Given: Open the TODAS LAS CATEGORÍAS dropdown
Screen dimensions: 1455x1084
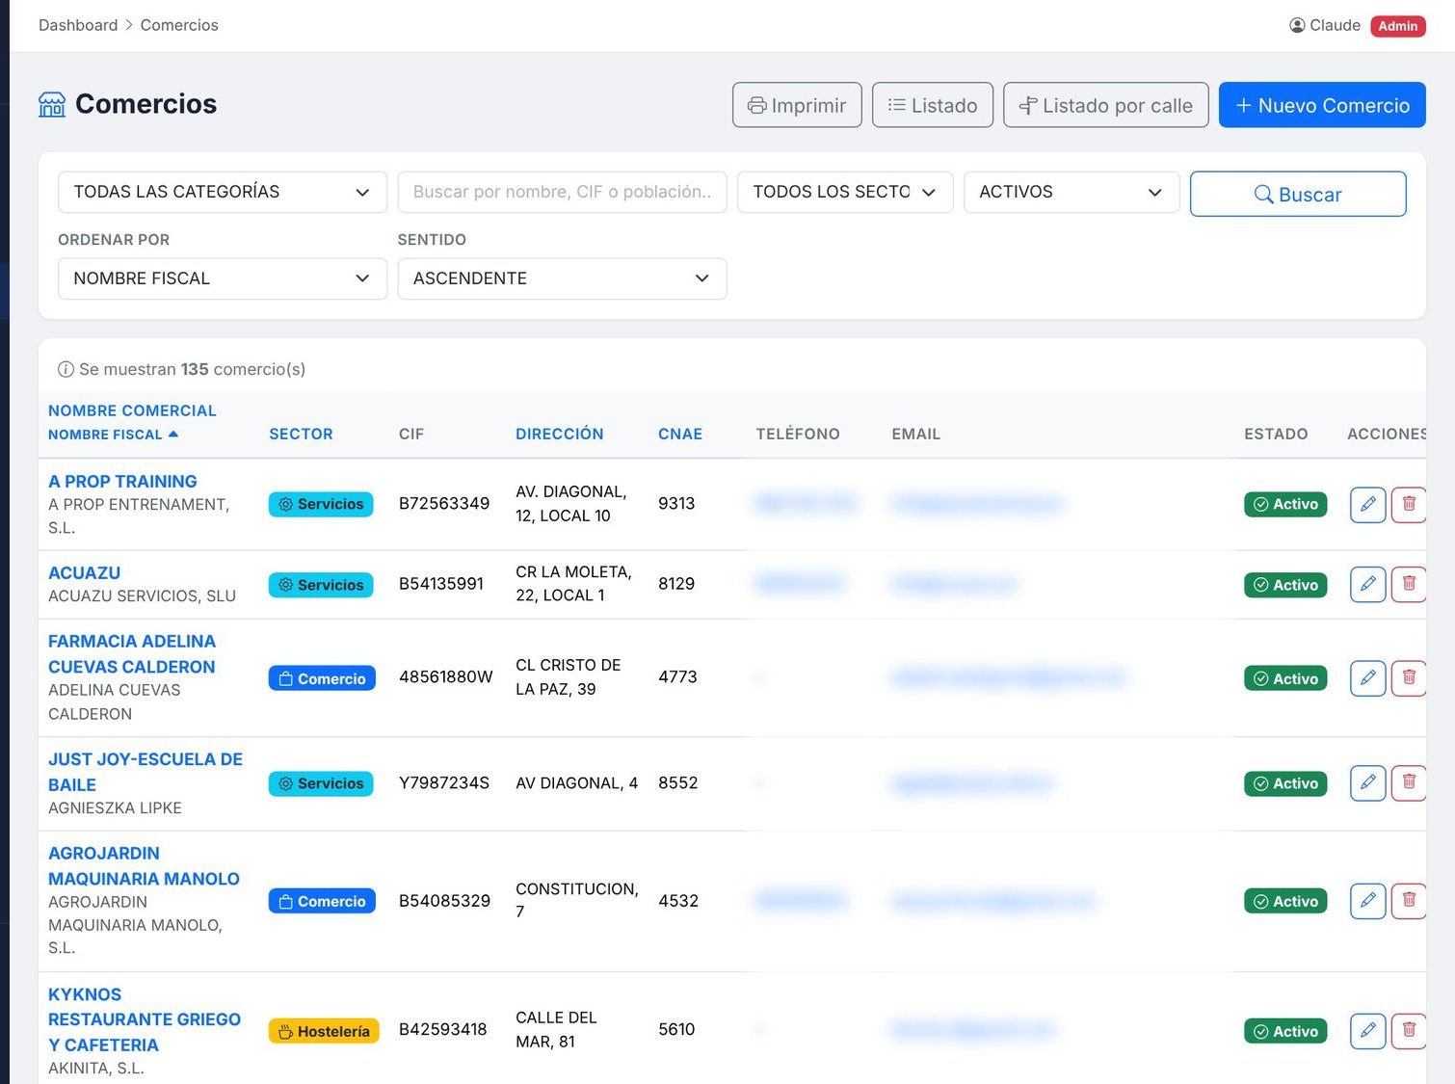Looking at the screenshot, I should [x=223, y=192].
